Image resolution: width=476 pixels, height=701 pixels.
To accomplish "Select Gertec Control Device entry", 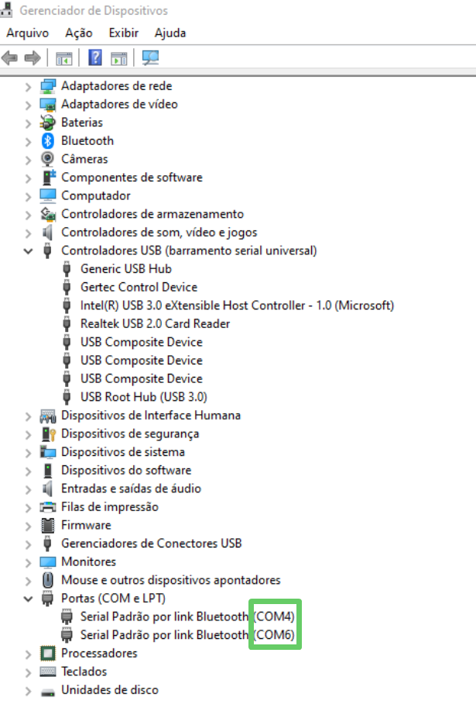I will tap(139, 287).
